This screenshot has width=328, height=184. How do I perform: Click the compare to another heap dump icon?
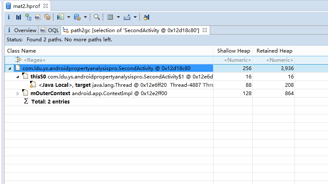(146, 17)
